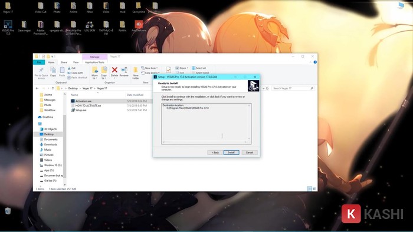Click the Search Vegas 17 box
Image resolution: width=413 pixels, height=232 pixels.
pos(293,88)
